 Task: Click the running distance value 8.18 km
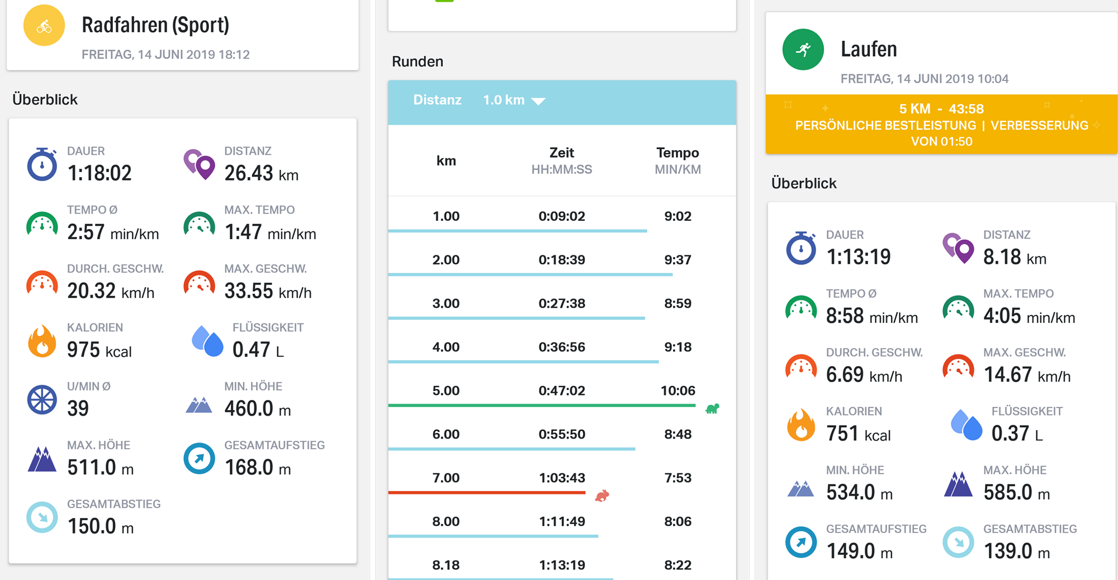pyautogui.click(x=1015, y=257)
